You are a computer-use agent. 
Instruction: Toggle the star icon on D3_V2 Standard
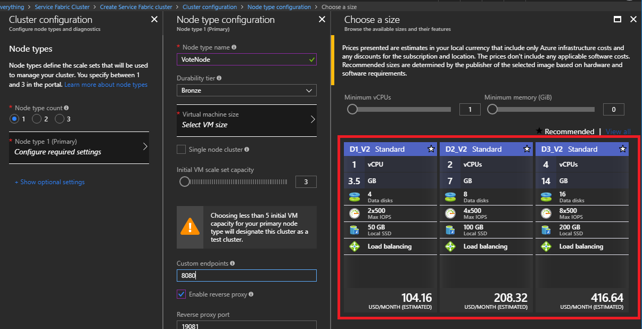pos(622,149)
